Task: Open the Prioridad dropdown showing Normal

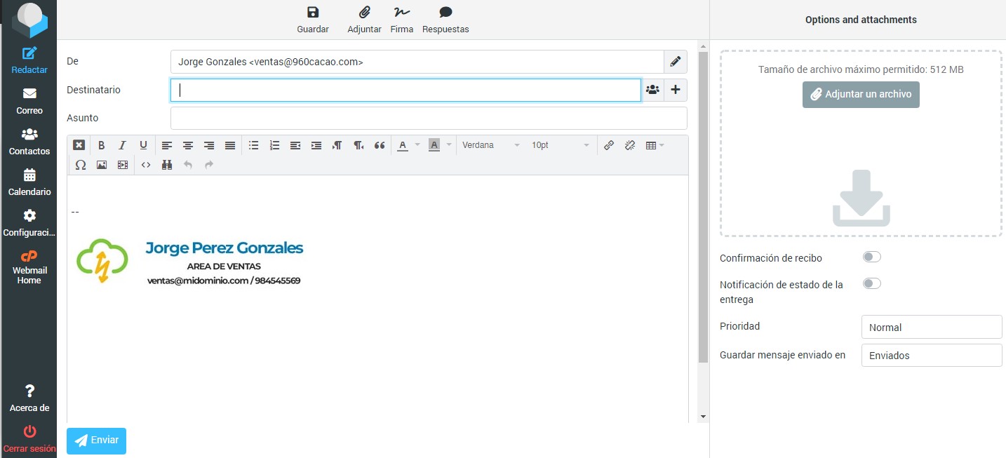Action: tap(932, 327)
